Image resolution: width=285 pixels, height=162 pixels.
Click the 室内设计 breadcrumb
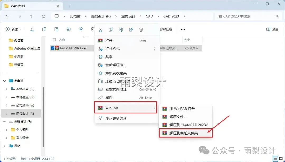[128, 16]
